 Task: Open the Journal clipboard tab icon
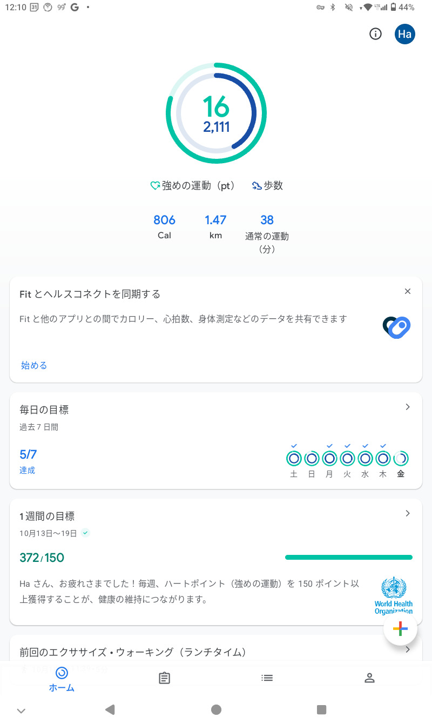click(x=165, y=678)
